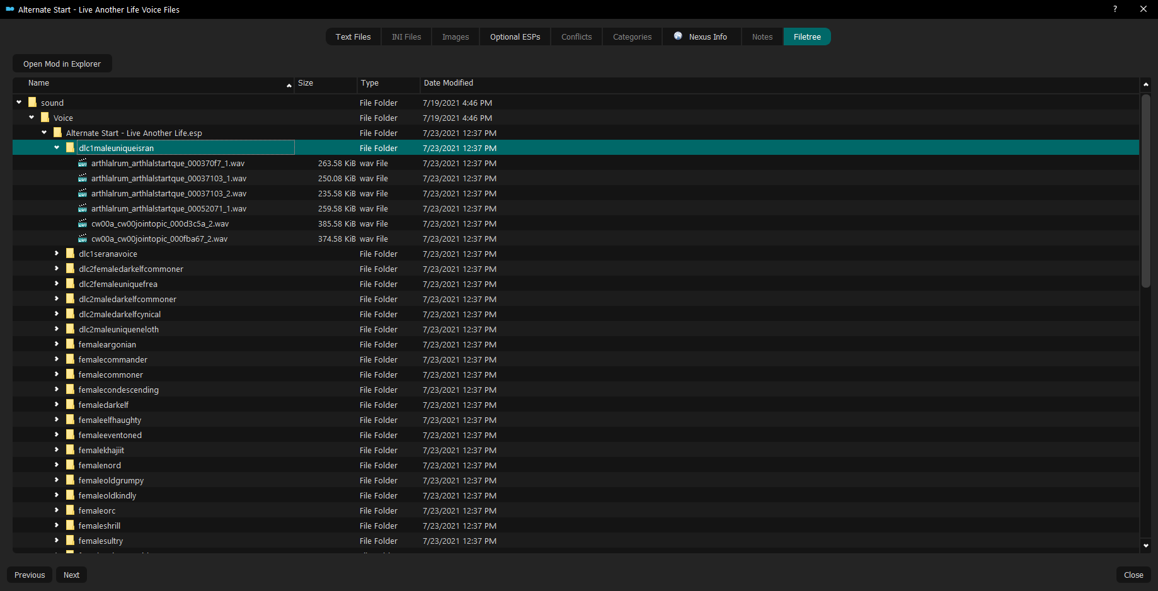This screenshot has height=591, width=1158.
Task: Click the sound folder icon
Action: (x=32, y=103)
